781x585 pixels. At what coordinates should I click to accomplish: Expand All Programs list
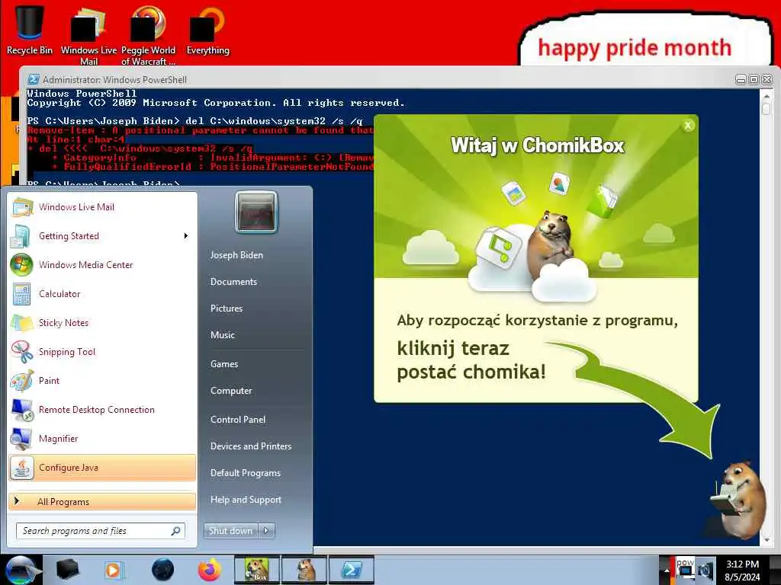[x=102, y=501]
